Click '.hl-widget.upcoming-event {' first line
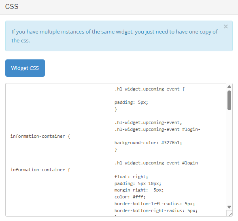 tap(149, 89)
